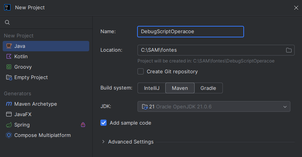
Task: Click the IntelliJ IDEA logo icon
Action: pyautogui.click(x=7, y=7)
